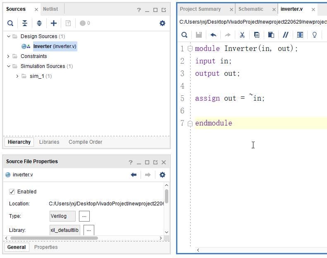
Task: Go forward in Source File Properties
Action: (x=148, y=175)
